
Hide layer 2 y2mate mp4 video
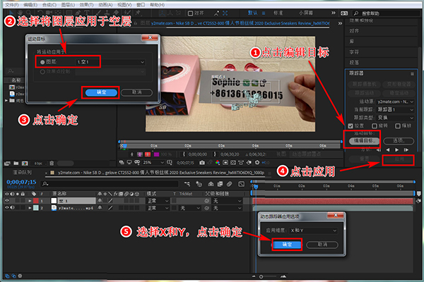click(x=7, y=207)
